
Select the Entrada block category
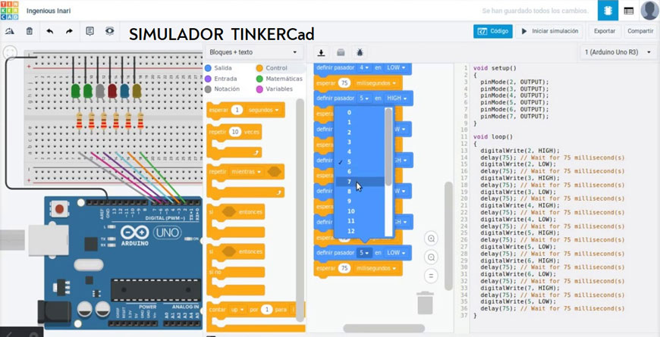221,79
